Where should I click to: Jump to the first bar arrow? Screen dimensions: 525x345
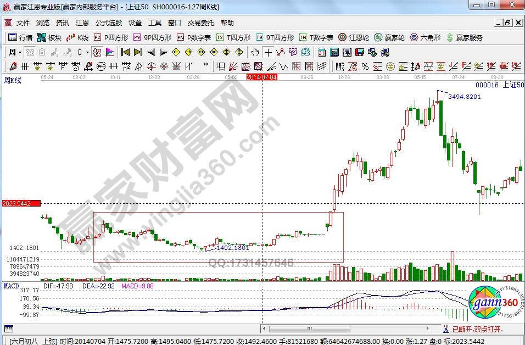tap(125, 52)
